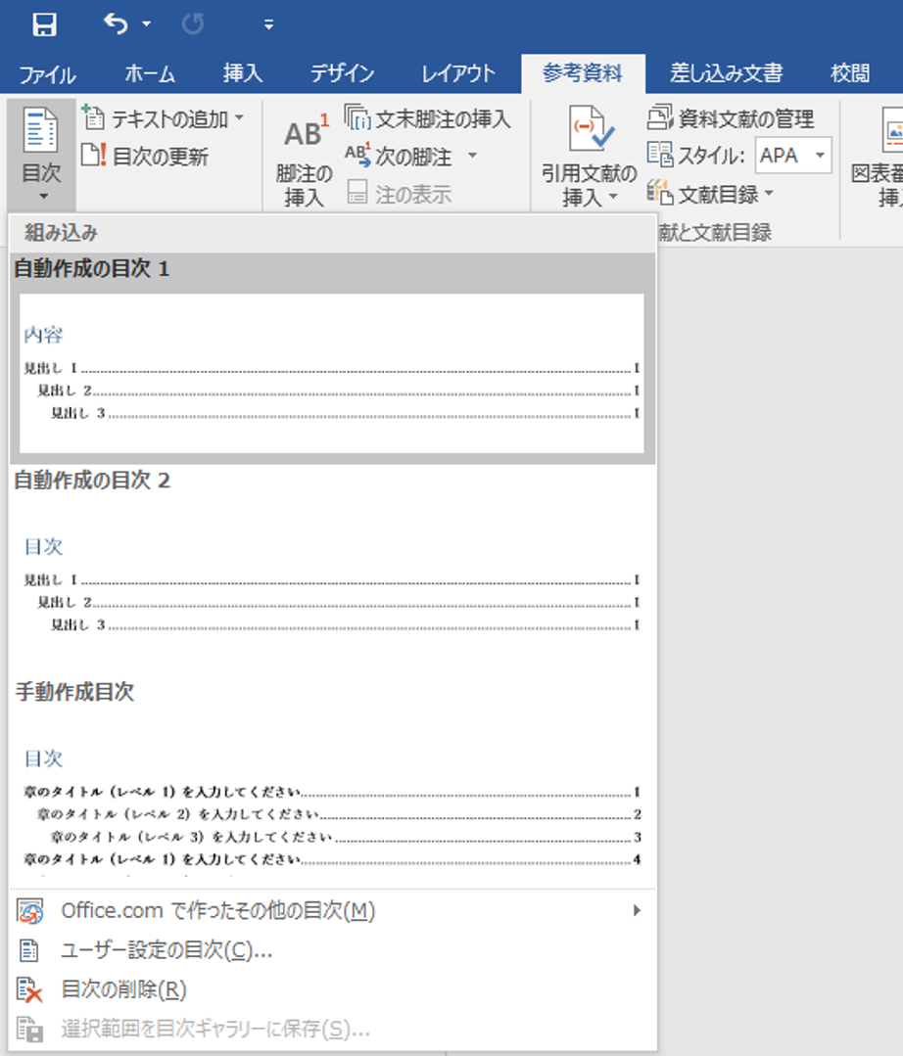Customize the Quick Access Toolbar dropdown
The width and height of the screenshot is (903, 1056).
pos(268,25)
